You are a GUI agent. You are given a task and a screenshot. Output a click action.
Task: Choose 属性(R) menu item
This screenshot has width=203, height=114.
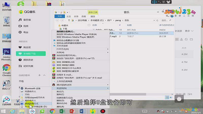(60, 107)
